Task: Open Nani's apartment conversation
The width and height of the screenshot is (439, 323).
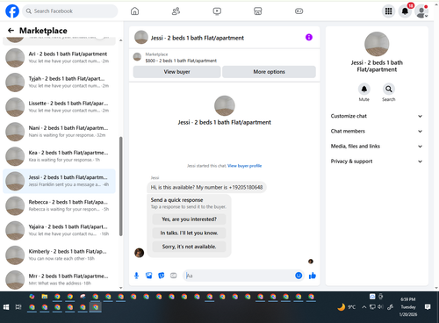Action: coord(59,132)
